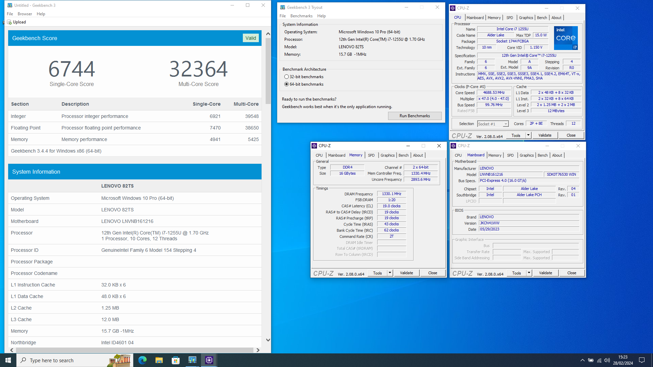
Task: Click Tools button in Mainboard CPU-Z window
Action: click(x=517, y=273)
